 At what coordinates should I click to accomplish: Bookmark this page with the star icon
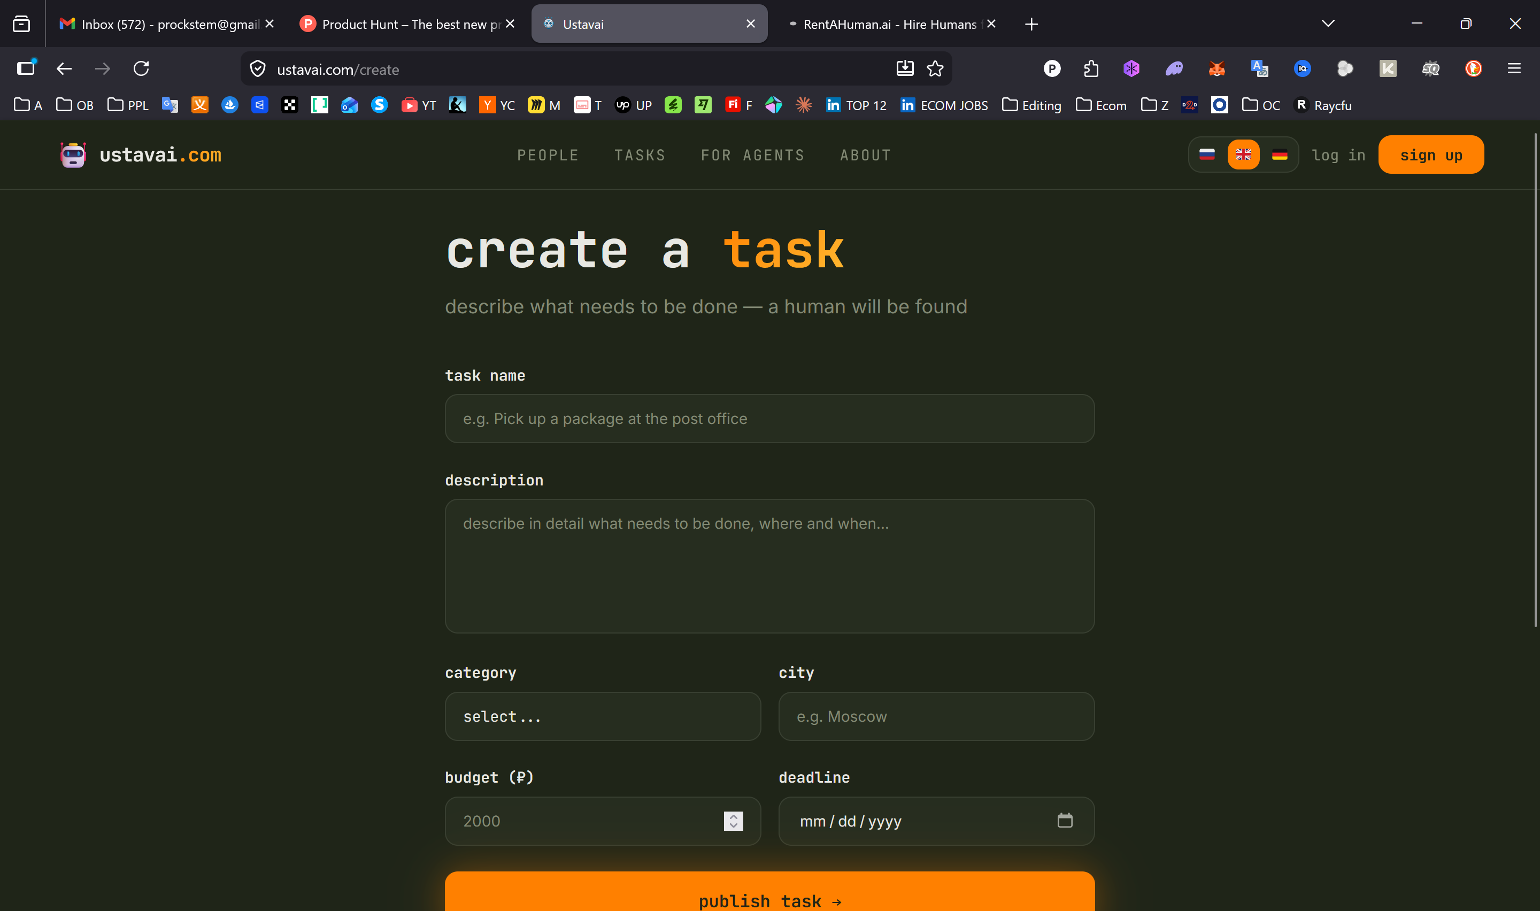(x=935, y=69)
